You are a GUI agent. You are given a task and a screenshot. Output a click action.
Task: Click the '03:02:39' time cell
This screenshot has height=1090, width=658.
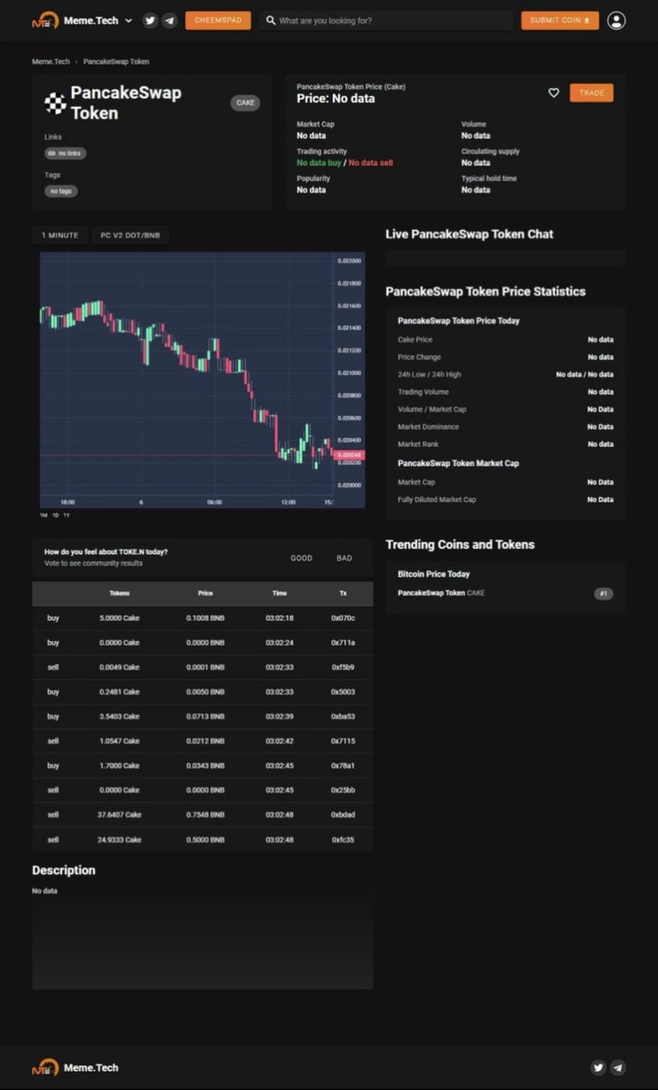tap(279, 716)
